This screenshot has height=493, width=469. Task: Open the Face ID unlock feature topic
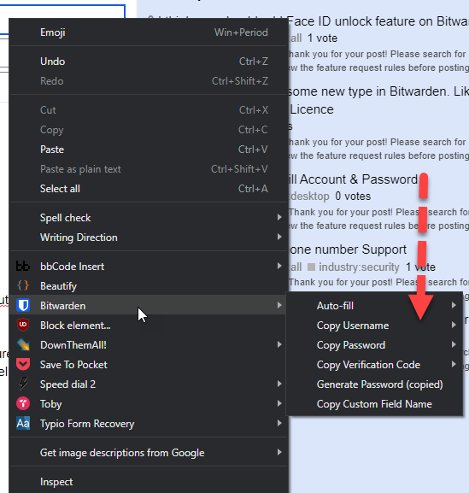tap(378, 21)
